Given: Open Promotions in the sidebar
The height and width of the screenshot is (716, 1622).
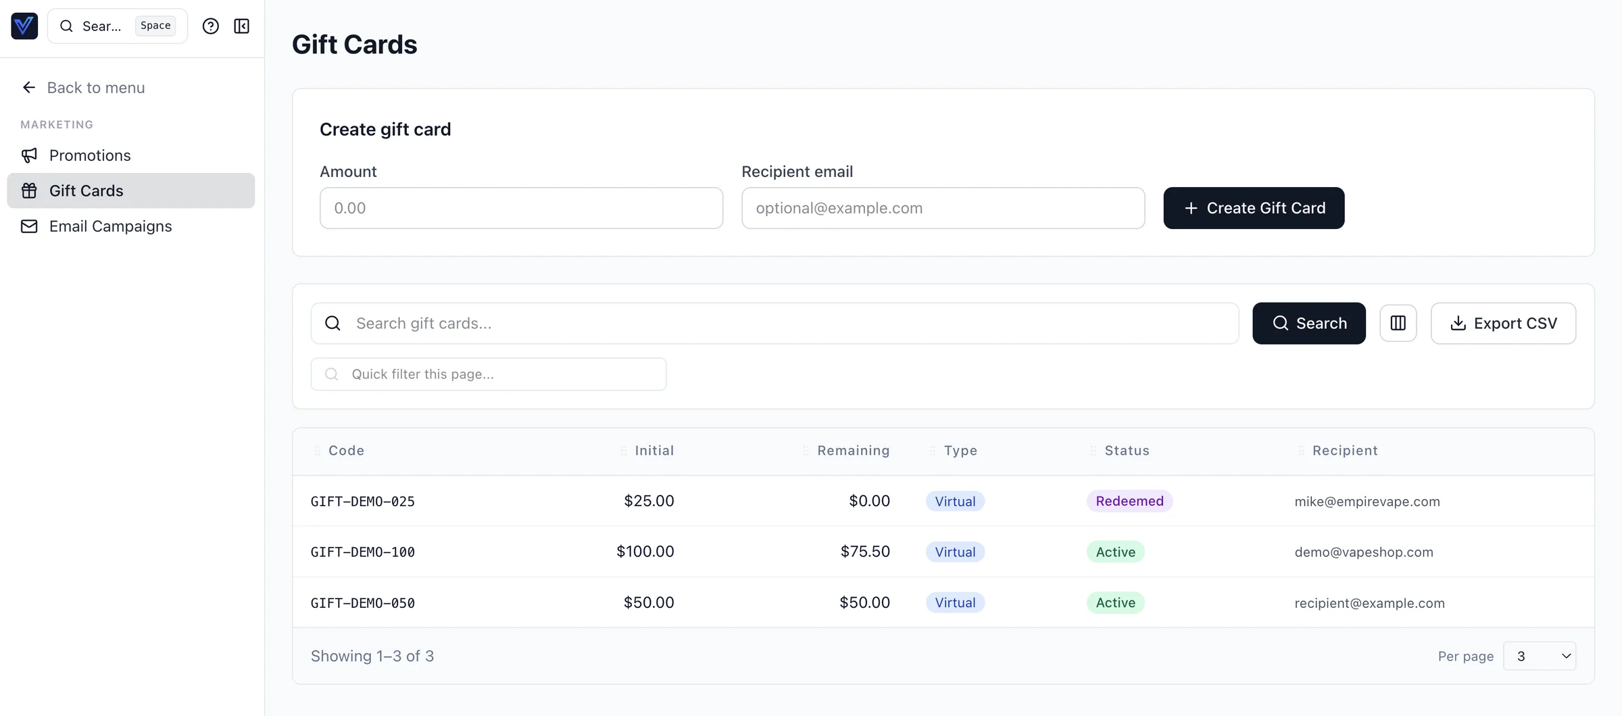Looking at the screenshot, I should [x=90, y=155].
